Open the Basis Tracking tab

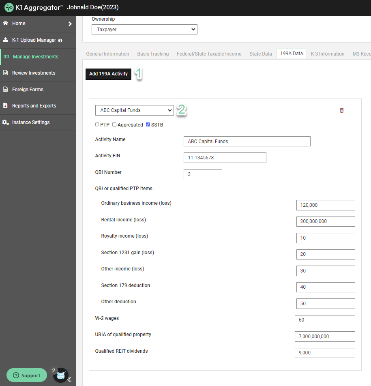pyautogui.click(x=153, y=54)
